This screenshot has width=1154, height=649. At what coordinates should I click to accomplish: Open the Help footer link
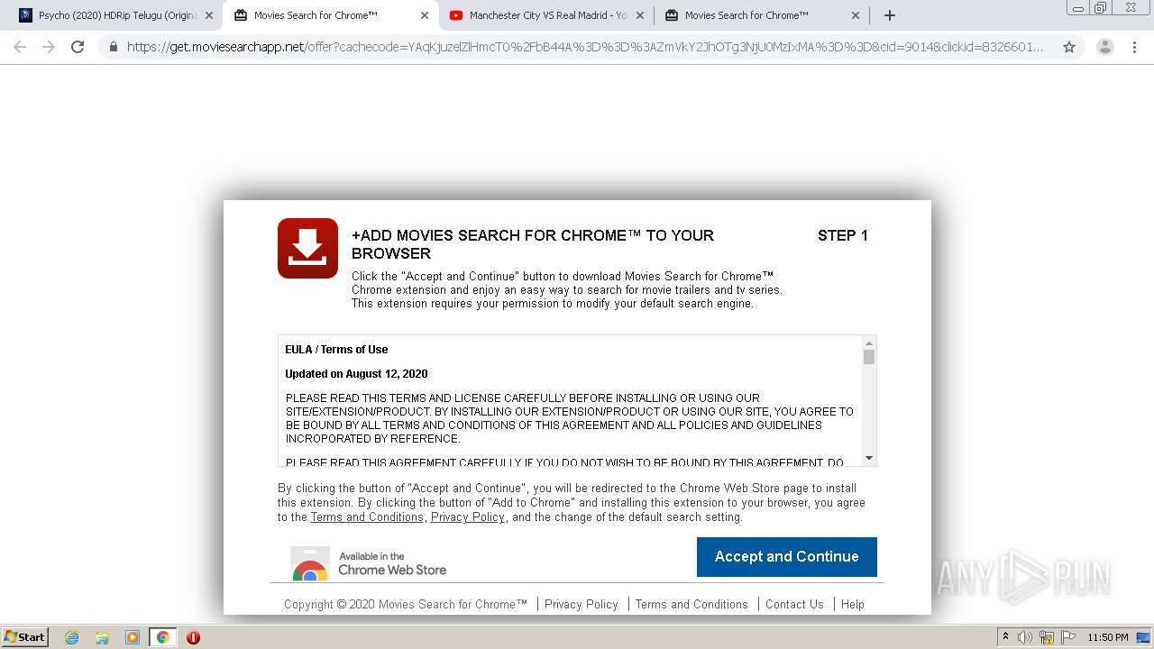853,605
